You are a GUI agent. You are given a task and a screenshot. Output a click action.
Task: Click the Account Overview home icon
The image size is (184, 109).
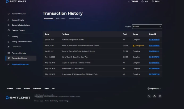point(9,14)
